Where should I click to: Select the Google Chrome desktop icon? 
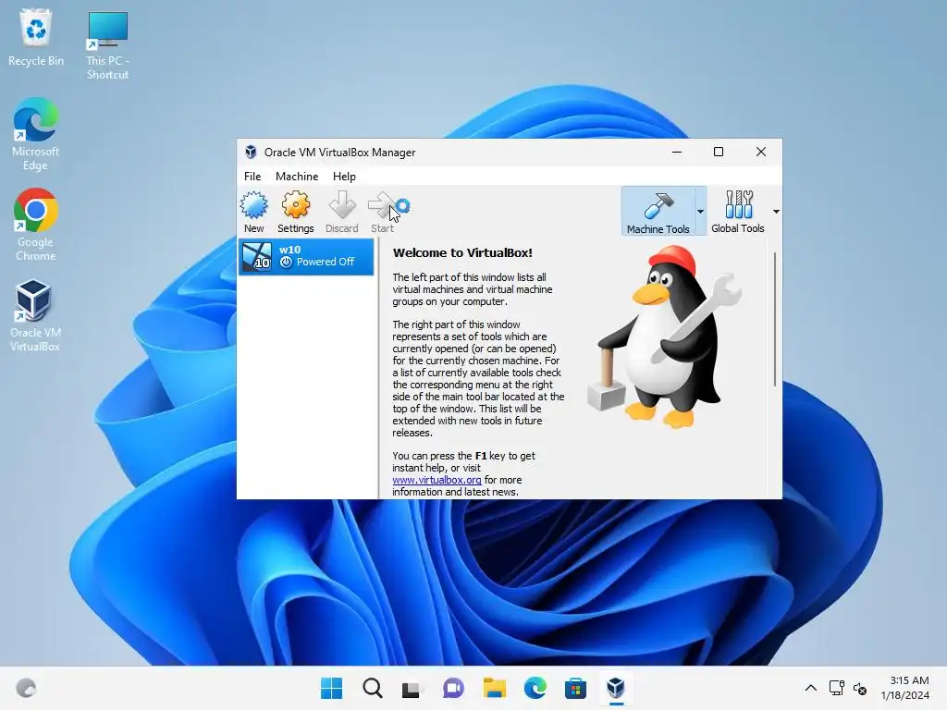(36, 225)
